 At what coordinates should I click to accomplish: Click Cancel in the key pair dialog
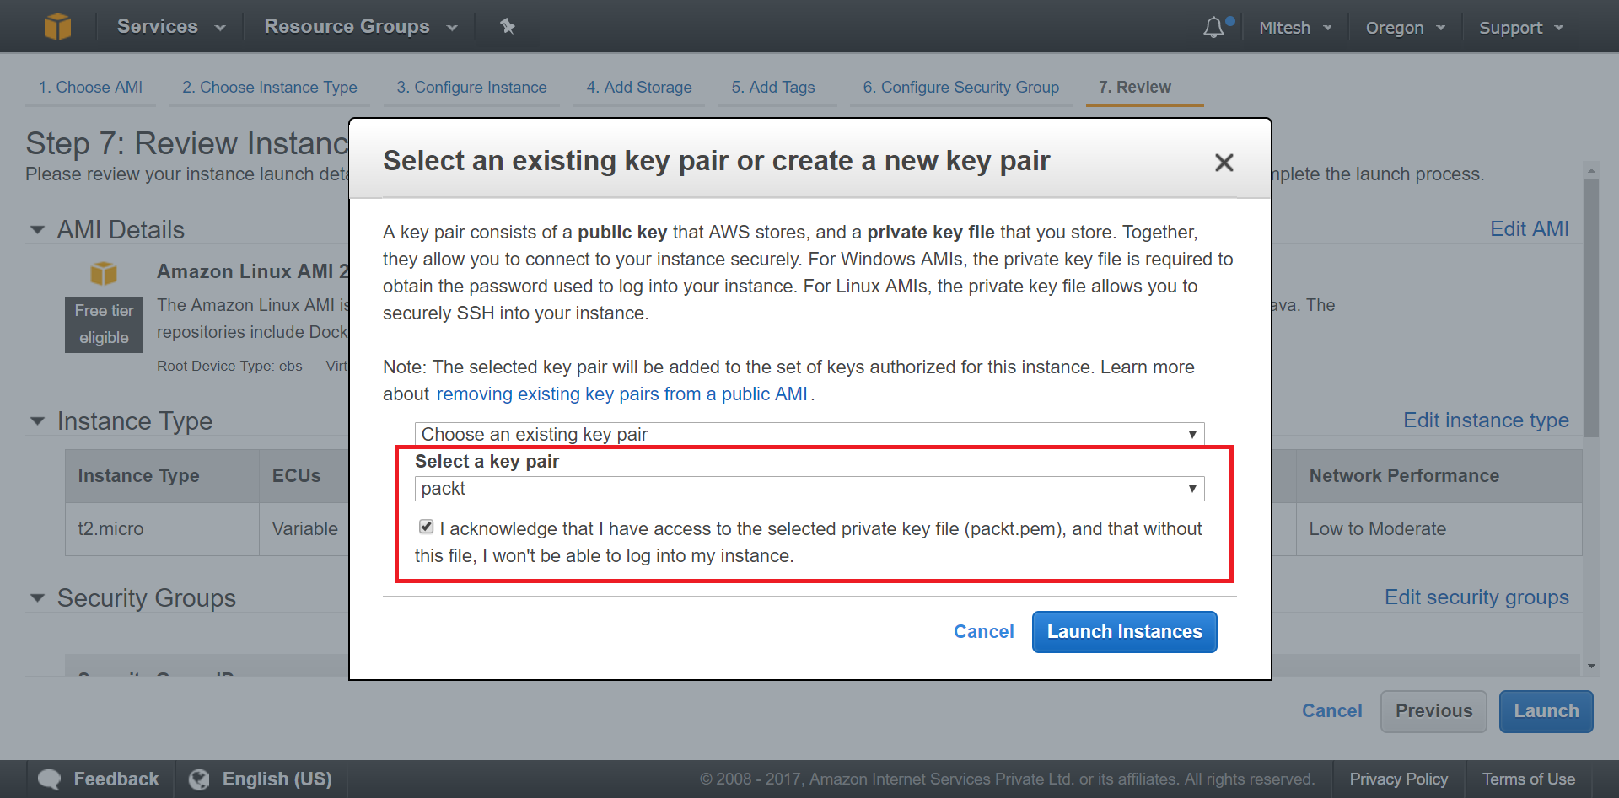point(983,632)
